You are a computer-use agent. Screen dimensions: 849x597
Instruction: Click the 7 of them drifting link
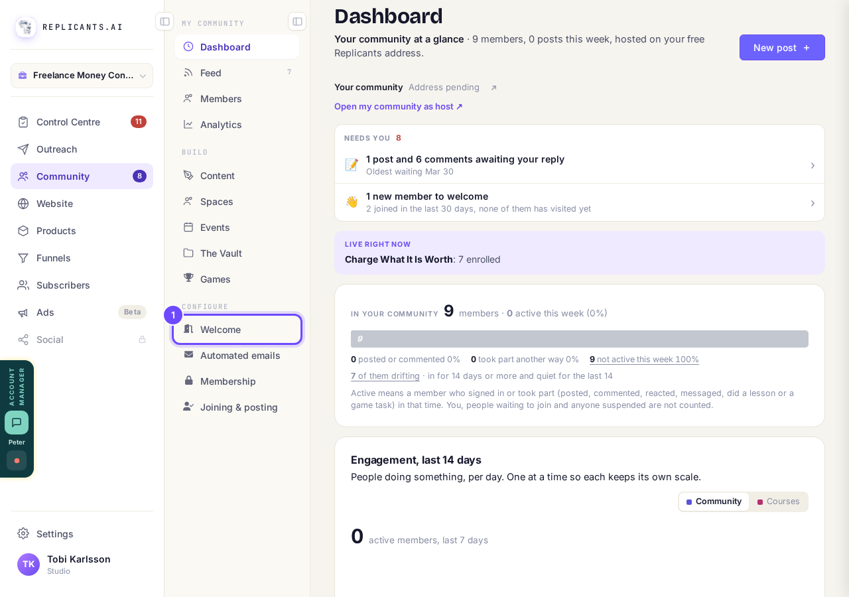(x=385, y=376)
